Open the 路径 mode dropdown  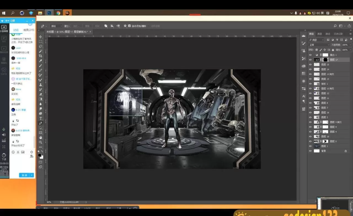point(56,26)
